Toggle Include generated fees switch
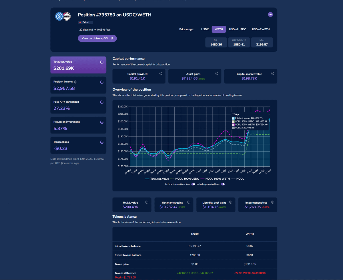 [223, 184]
